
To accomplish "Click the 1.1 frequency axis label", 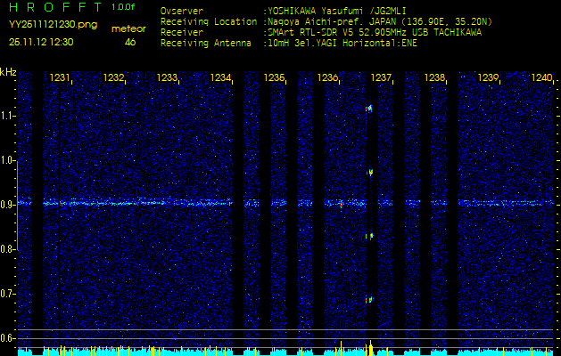I will (x=7, y=116).
